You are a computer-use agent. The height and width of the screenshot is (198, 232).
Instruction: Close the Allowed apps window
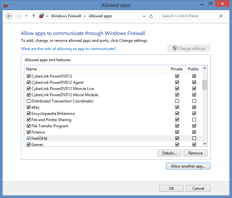coord(222,4)
